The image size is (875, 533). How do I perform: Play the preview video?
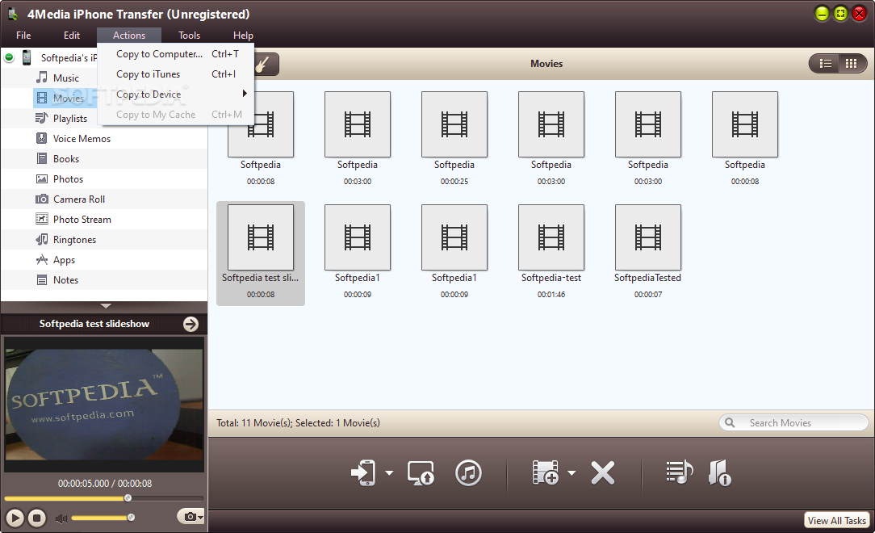[15, 518]
